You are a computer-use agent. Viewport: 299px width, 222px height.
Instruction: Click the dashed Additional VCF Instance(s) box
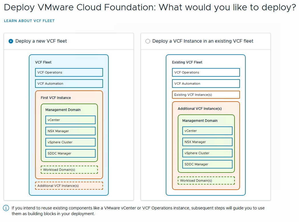tap(69, 186)
